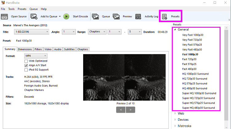Image resolution: width=231 pixels, height=129 pixels.
Task: Click the Preview toolbar label
Action: (127, 17)
